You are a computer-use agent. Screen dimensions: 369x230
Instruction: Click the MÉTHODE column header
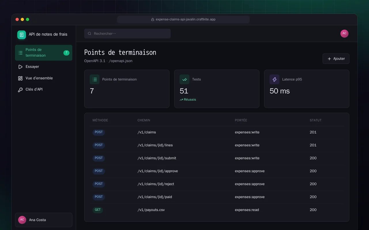click(x=100, y=120)
